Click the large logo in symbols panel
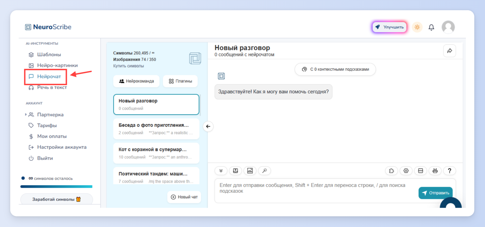The image size is (485, 227). tap(195, 58)
